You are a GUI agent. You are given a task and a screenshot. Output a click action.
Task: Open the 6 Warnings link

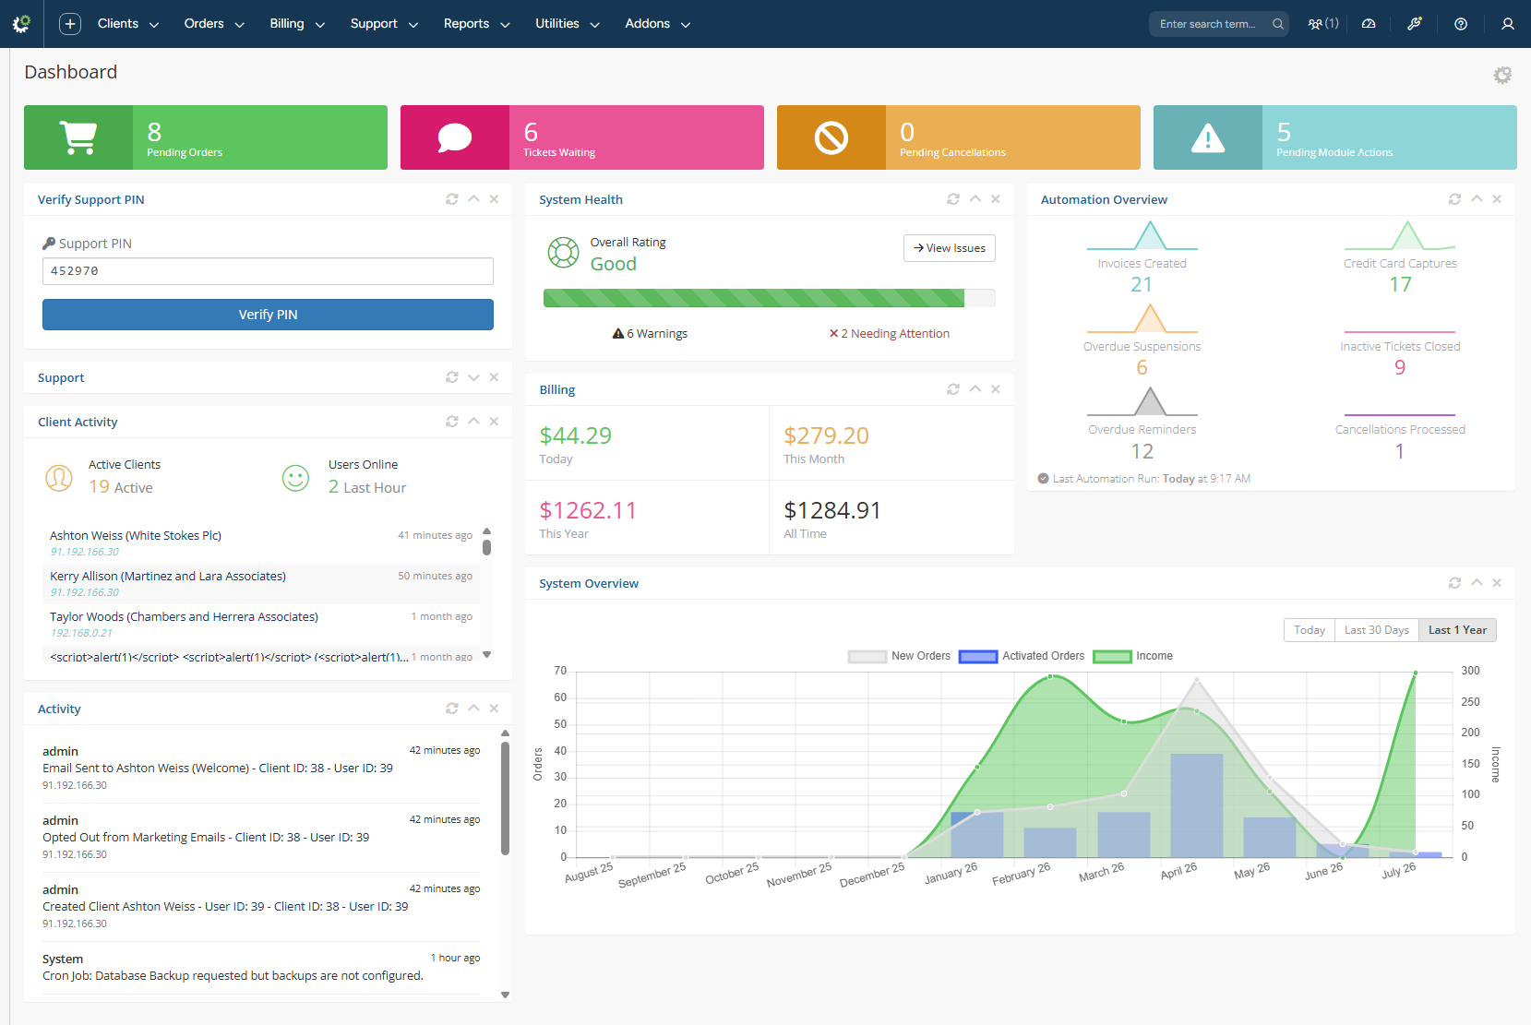pos(650,334)
